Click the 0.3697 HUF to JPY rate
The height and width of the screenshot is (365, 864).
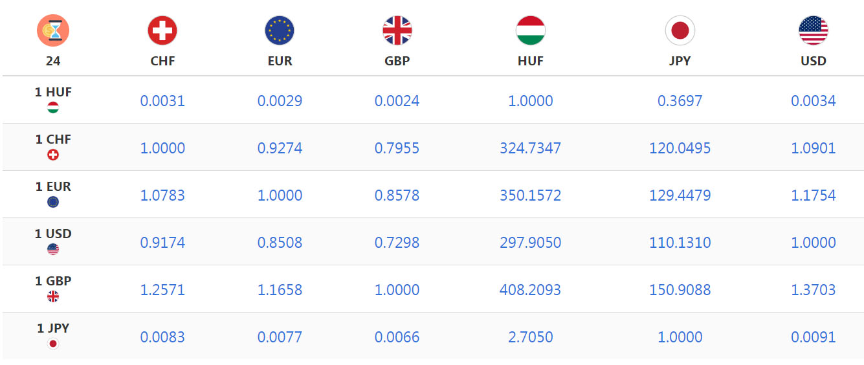(680, 101)
